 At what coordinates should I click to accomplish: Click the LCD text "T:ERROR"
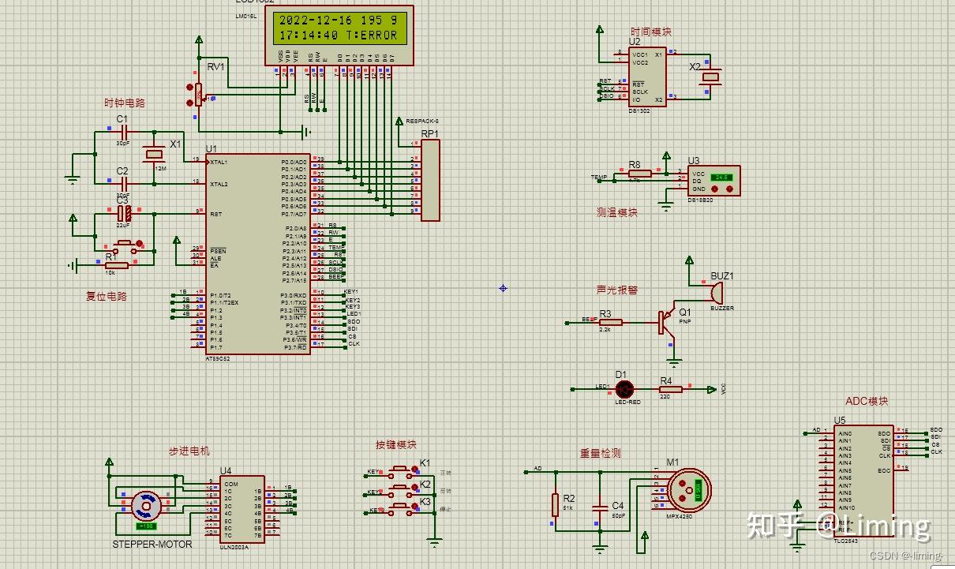click(370, 35)
